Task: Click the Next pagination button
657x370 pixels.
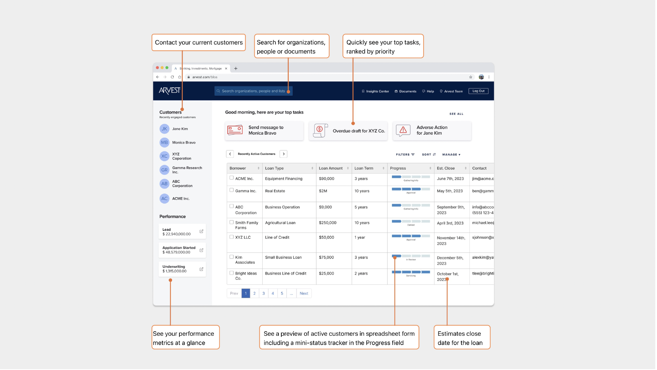Action: [x=304, y=294]
